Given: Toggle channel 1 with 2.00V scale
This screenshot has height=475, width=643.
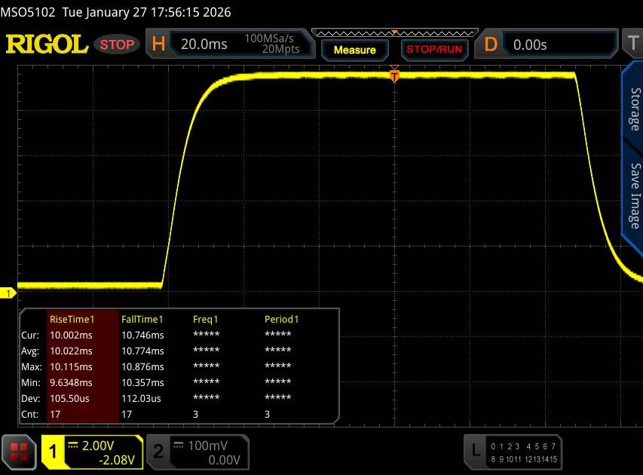Looking at the screenshot, I should (x=92, y=452).
